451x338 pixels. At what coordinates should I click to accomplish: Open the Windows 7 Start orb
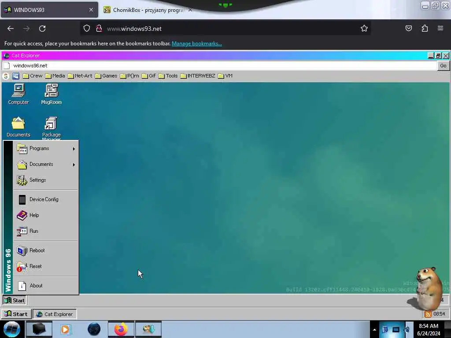click(x=12, y=329)
